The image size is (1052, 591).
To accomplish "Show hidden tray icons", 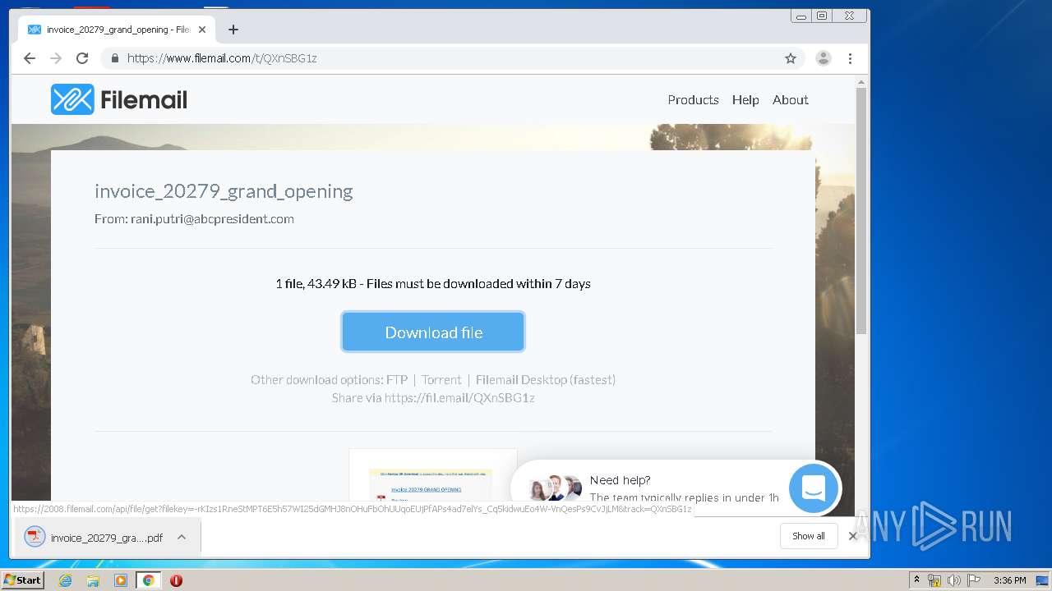I will point(917,580).
